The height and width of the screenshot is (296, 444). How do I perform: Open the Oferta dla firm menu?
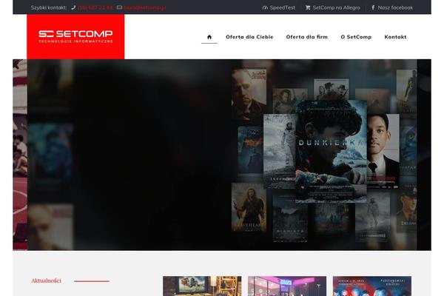tap(306, 37)
